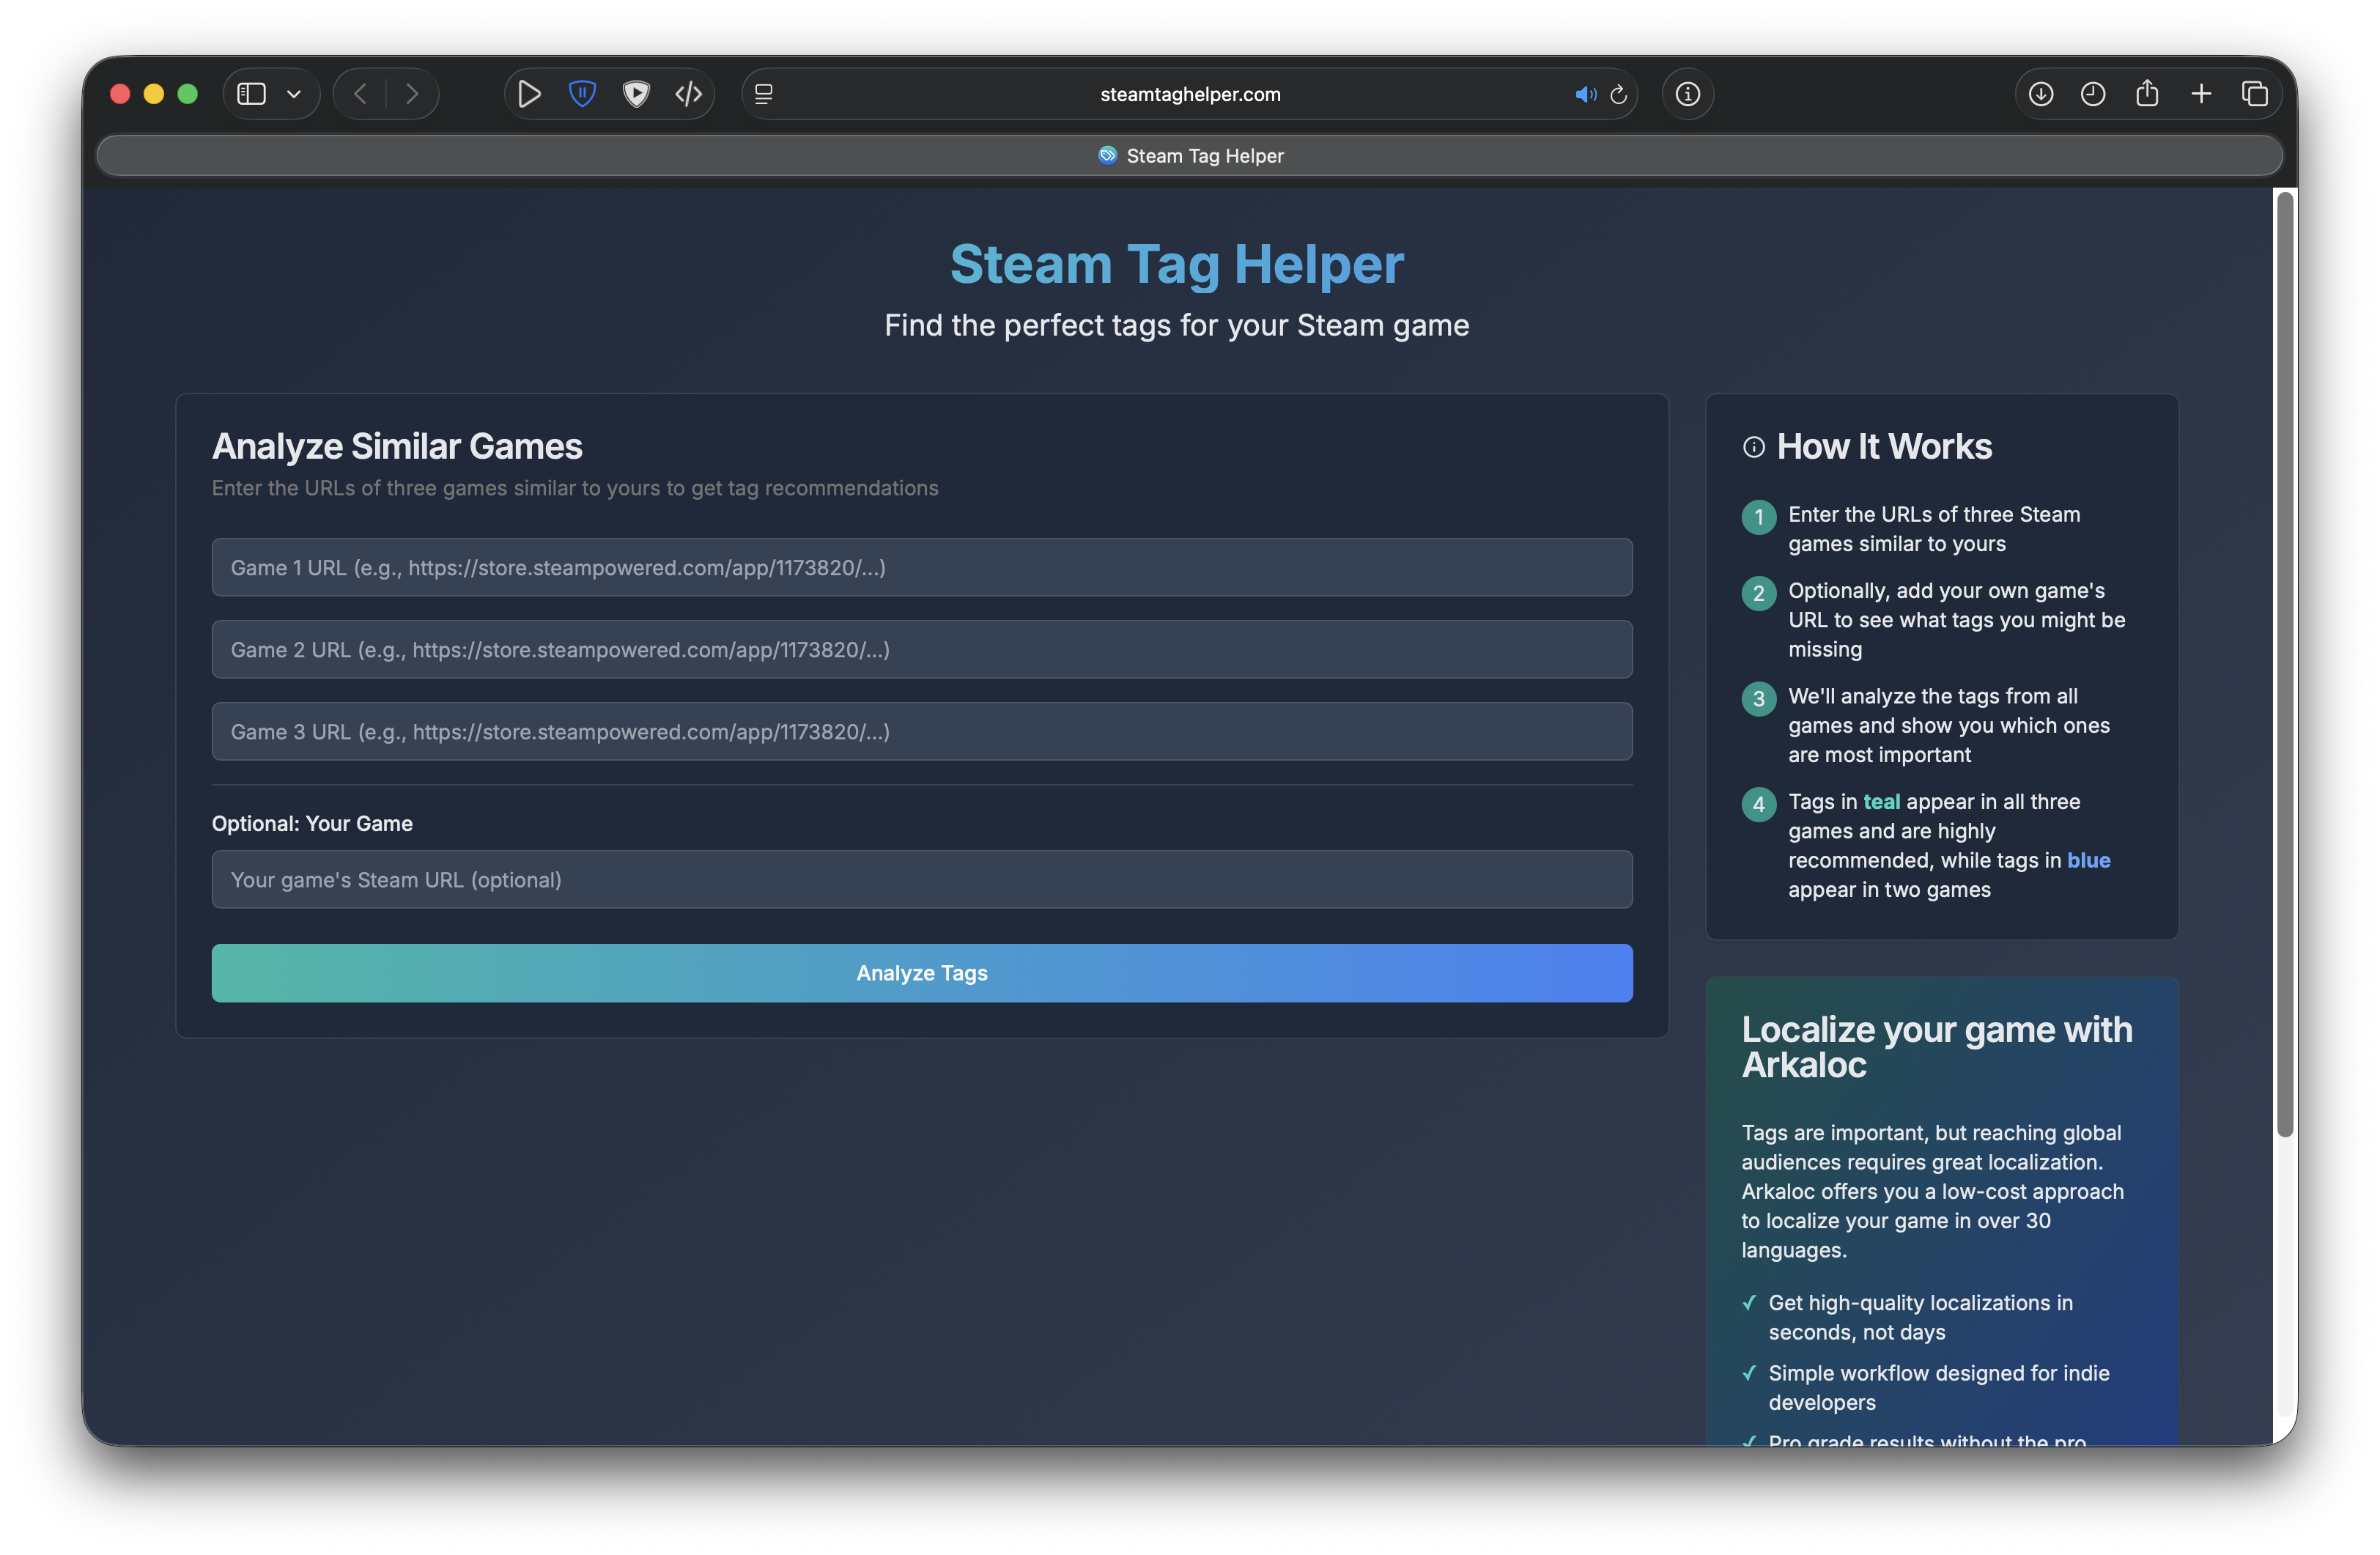Click the bold 'teal' word in step 4
The height and width of the screenshot is (1555, 2380).
pos(1882,802)
